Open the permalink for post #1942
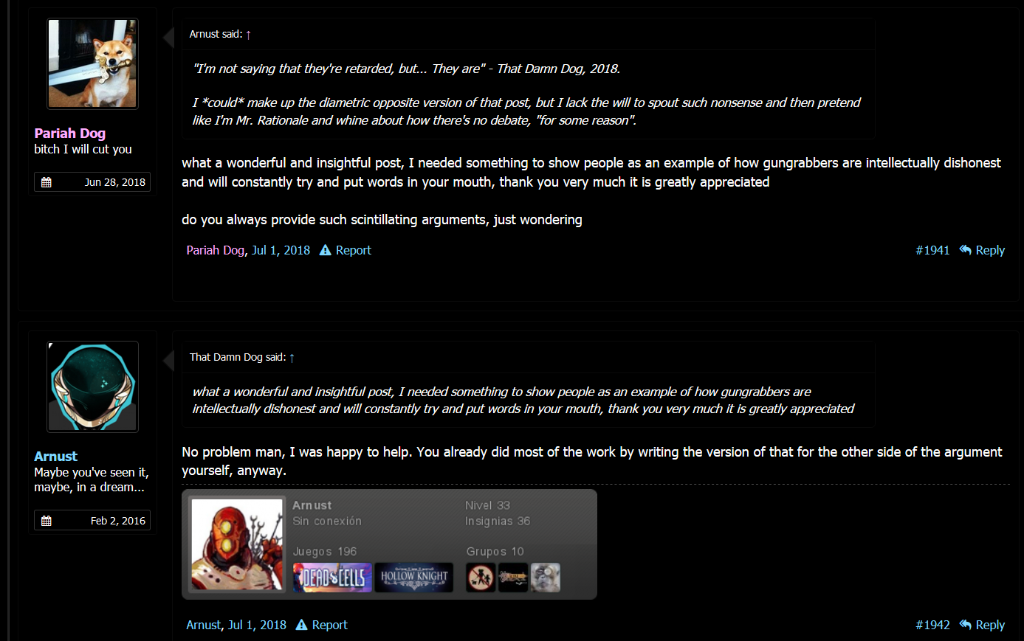 (x=932, y=625)
